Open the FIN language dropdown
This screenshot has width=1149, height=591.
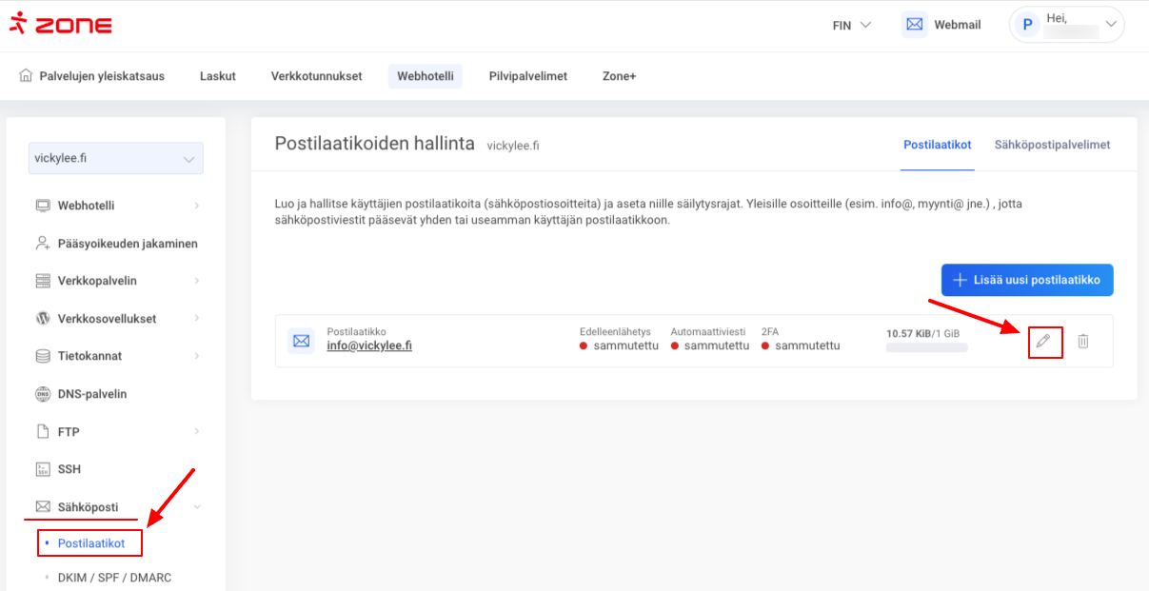pyautogui.click(x=851, y=26)
